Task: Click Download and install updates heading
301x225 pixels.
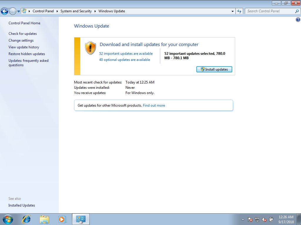Action: 149,45
